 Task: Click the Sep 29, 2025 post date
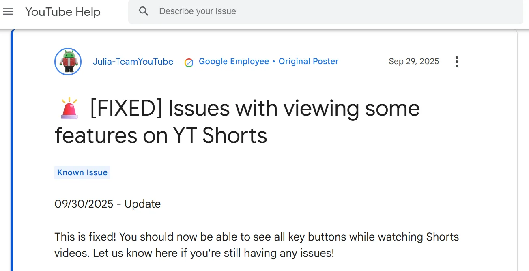pyautogui.click(x=414, y=61)
